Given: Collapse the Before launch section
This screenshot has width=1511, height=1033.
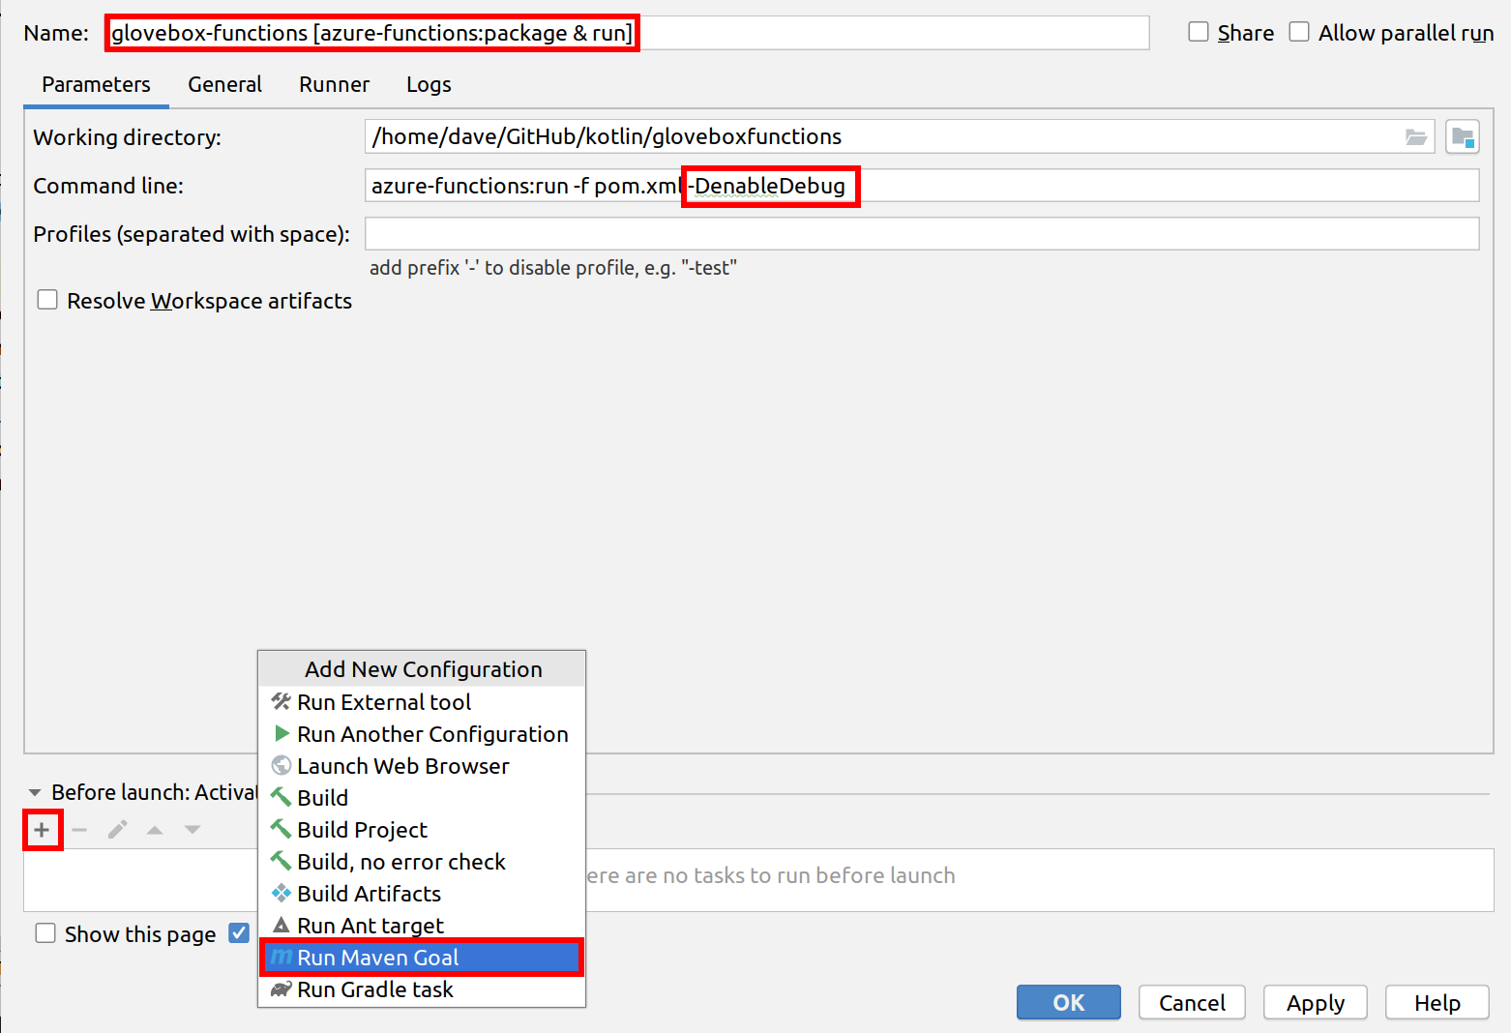Looking at the screenshot, I should (x=35, y=793).
